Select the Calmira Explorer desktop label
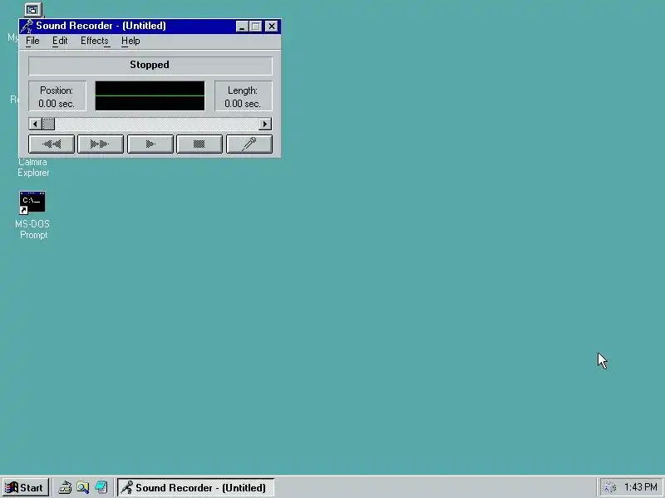665x498 pixels. (x=33, y=168)
